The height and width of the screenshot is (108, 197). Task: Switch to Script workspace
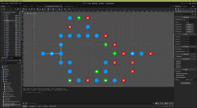point(95,3)
